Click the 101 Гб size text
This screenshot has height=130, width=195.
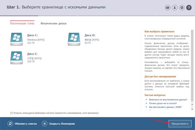[31, 43]
